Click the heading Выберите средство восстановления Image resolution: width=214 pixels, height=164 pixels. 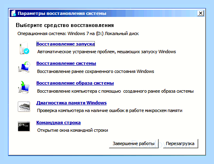click(65, 25)
